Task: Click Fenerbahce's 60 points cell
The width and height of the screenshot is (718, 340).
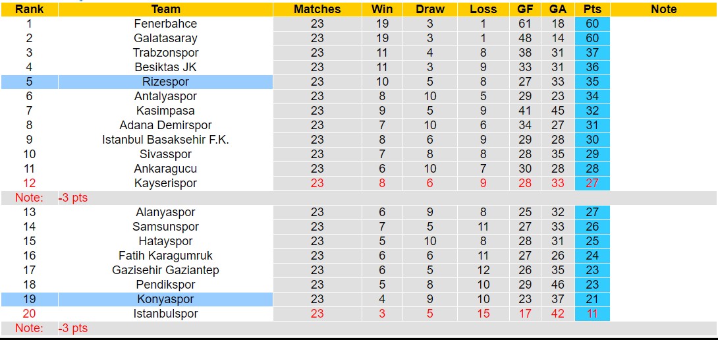Action: tap(592, 24)
